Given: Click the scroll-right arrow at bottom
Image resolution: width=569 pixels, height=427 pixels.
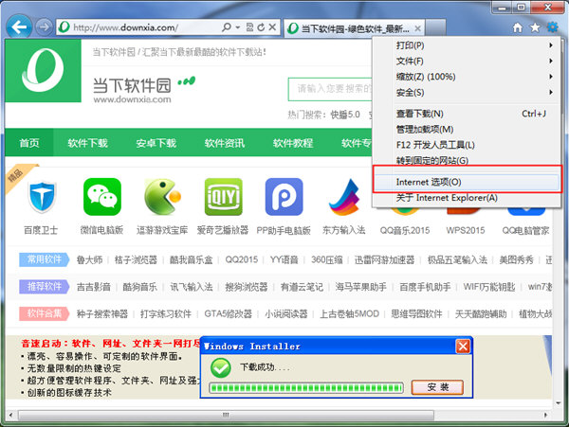Looking at the screenshot, I should [x=545, y=415].
